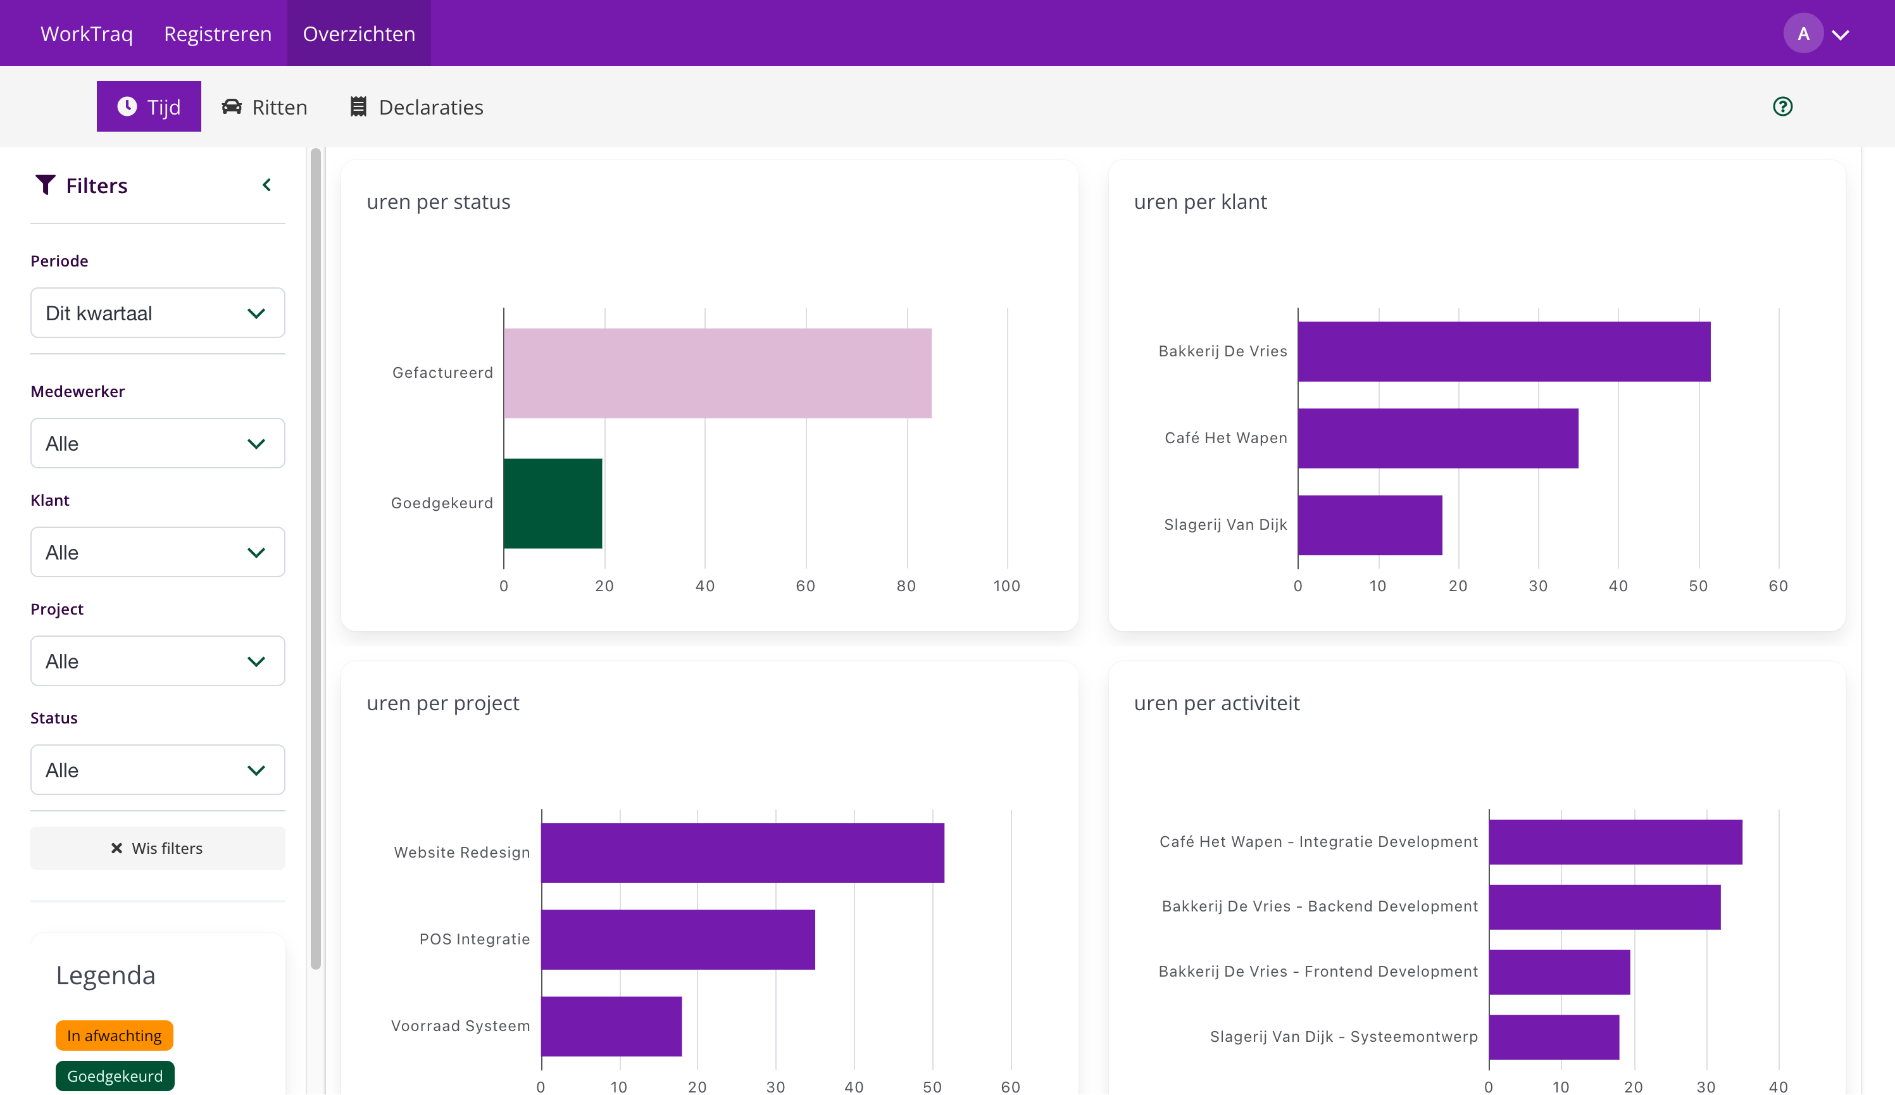The image size is (1895, 1095).
Task: Switch to the Tijd tab
Action: click(149, 107)
